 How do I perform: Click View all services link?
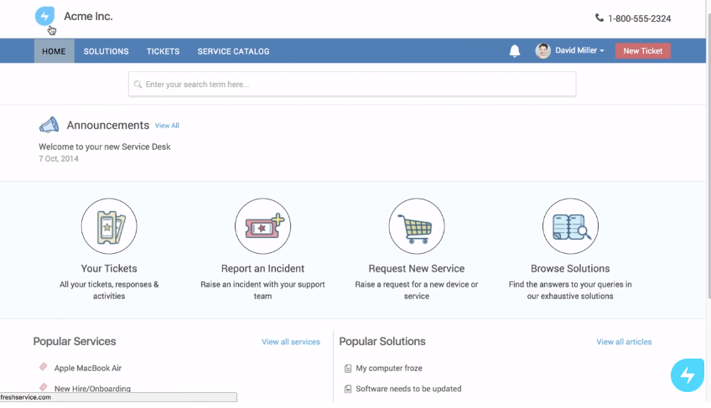291,342
